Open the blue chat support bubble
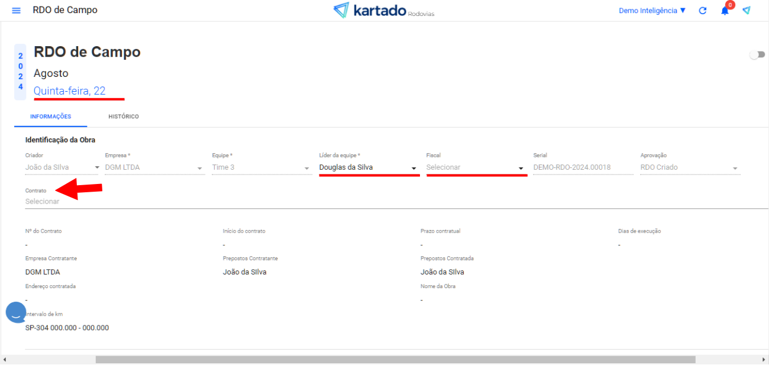 [16, 312]
